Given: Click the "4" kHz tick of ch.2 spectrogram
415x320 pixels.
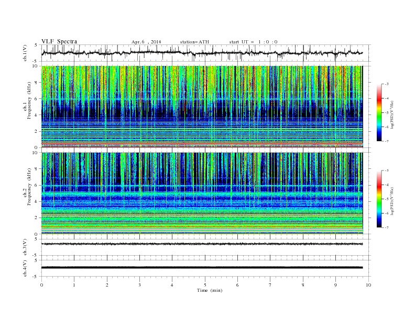Looking at the screenshot, I should (36, 201).
